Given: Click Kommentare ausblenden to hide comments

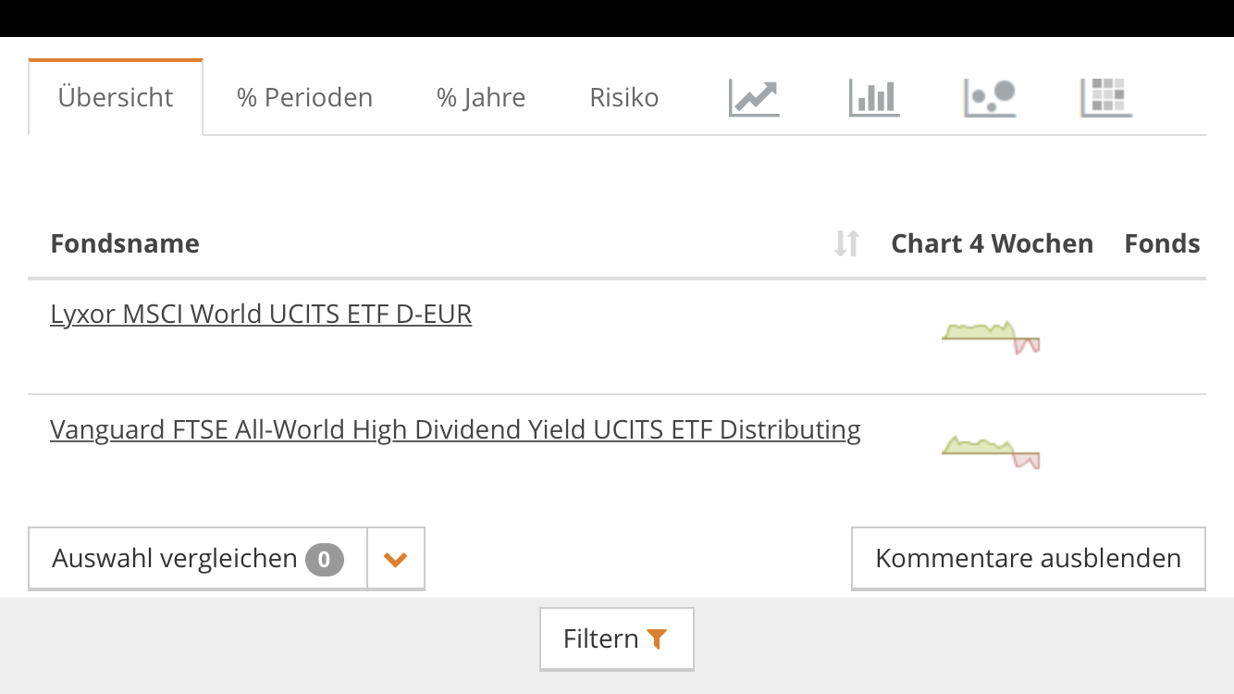Looking at the screenshot, I should (1028, 558).
